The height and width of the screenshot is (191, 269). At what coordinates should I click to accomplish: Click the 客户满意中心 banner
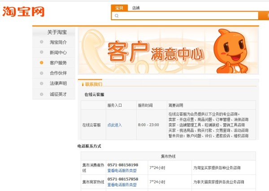168,51
